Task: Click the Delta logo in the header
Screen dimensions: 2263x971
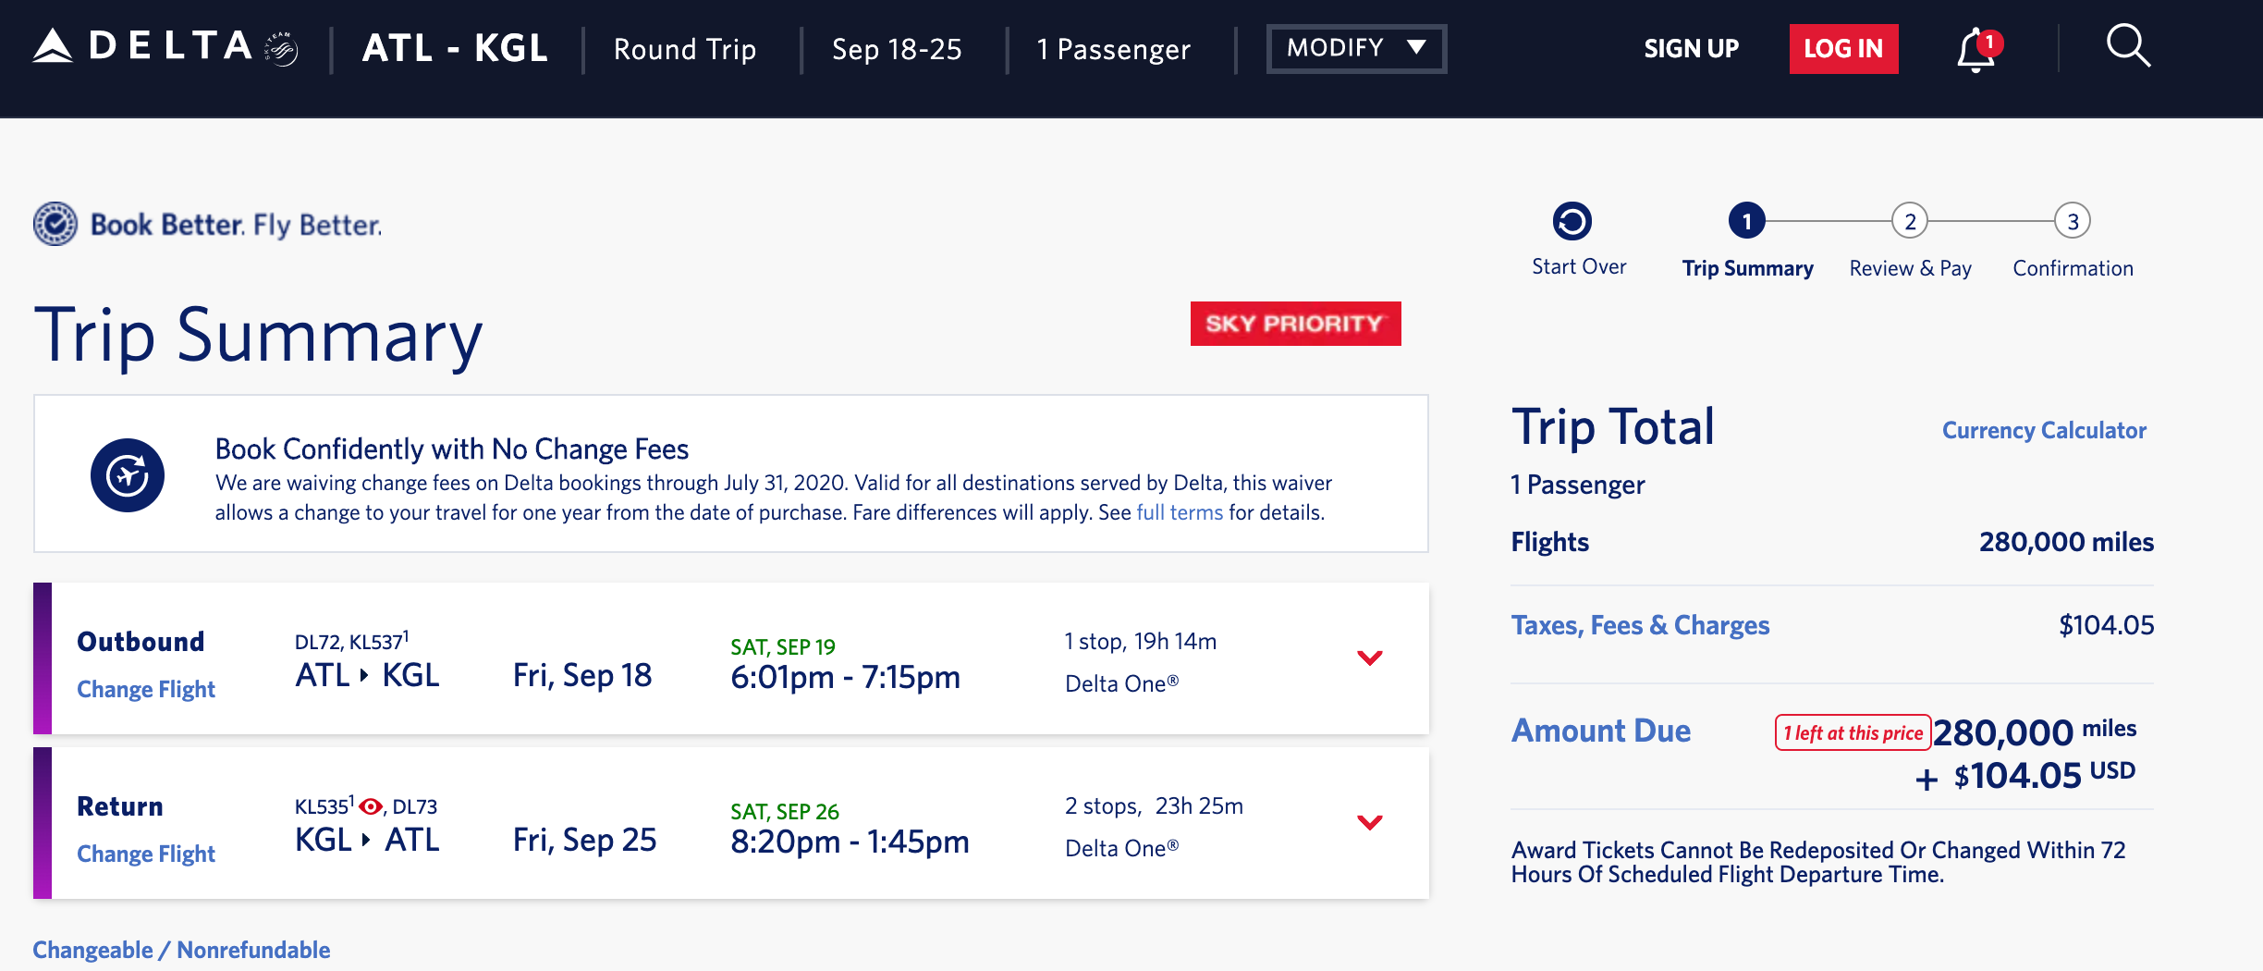Action: pos(165,47)
